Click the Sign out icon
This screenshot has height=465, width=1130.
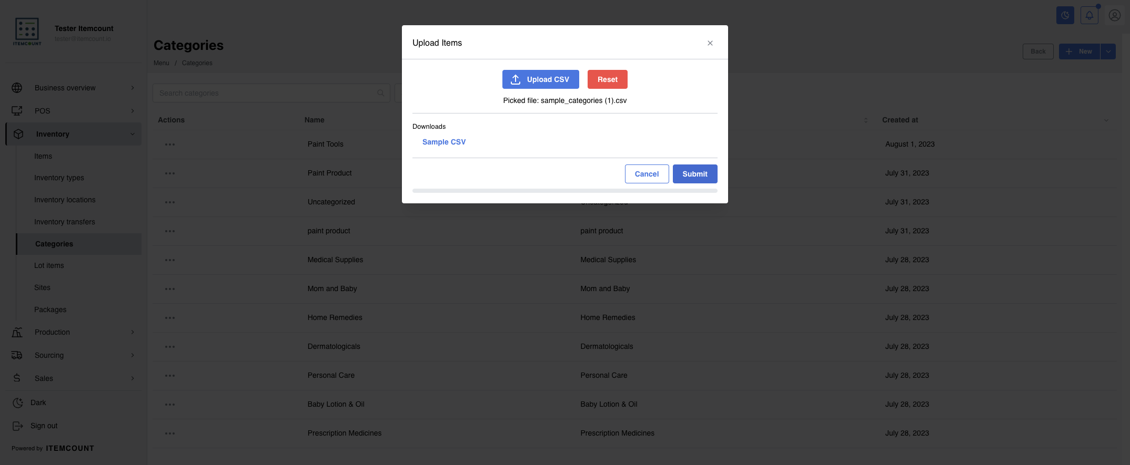(x=17, y=426)
